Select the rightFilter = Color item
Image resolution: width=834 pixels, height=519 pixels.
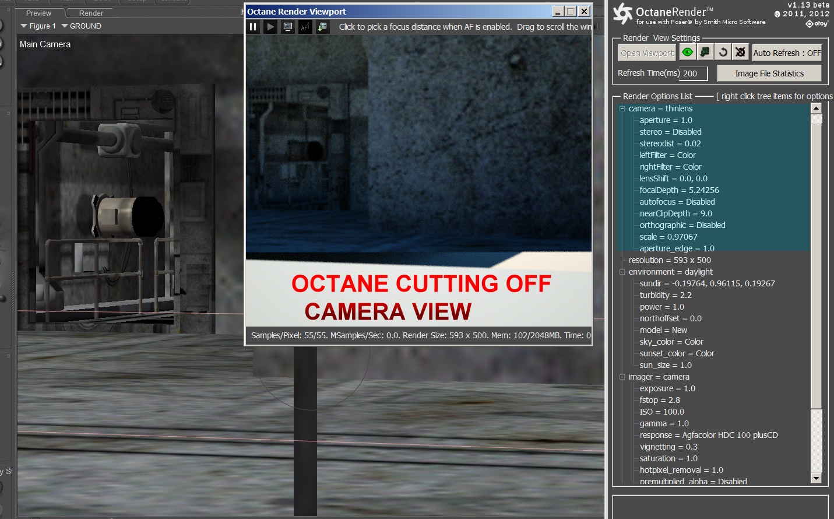tap(671, 167)
